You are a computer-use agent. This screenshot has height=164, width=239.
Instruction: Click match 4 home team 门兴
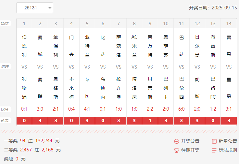(x=71, y=46)
